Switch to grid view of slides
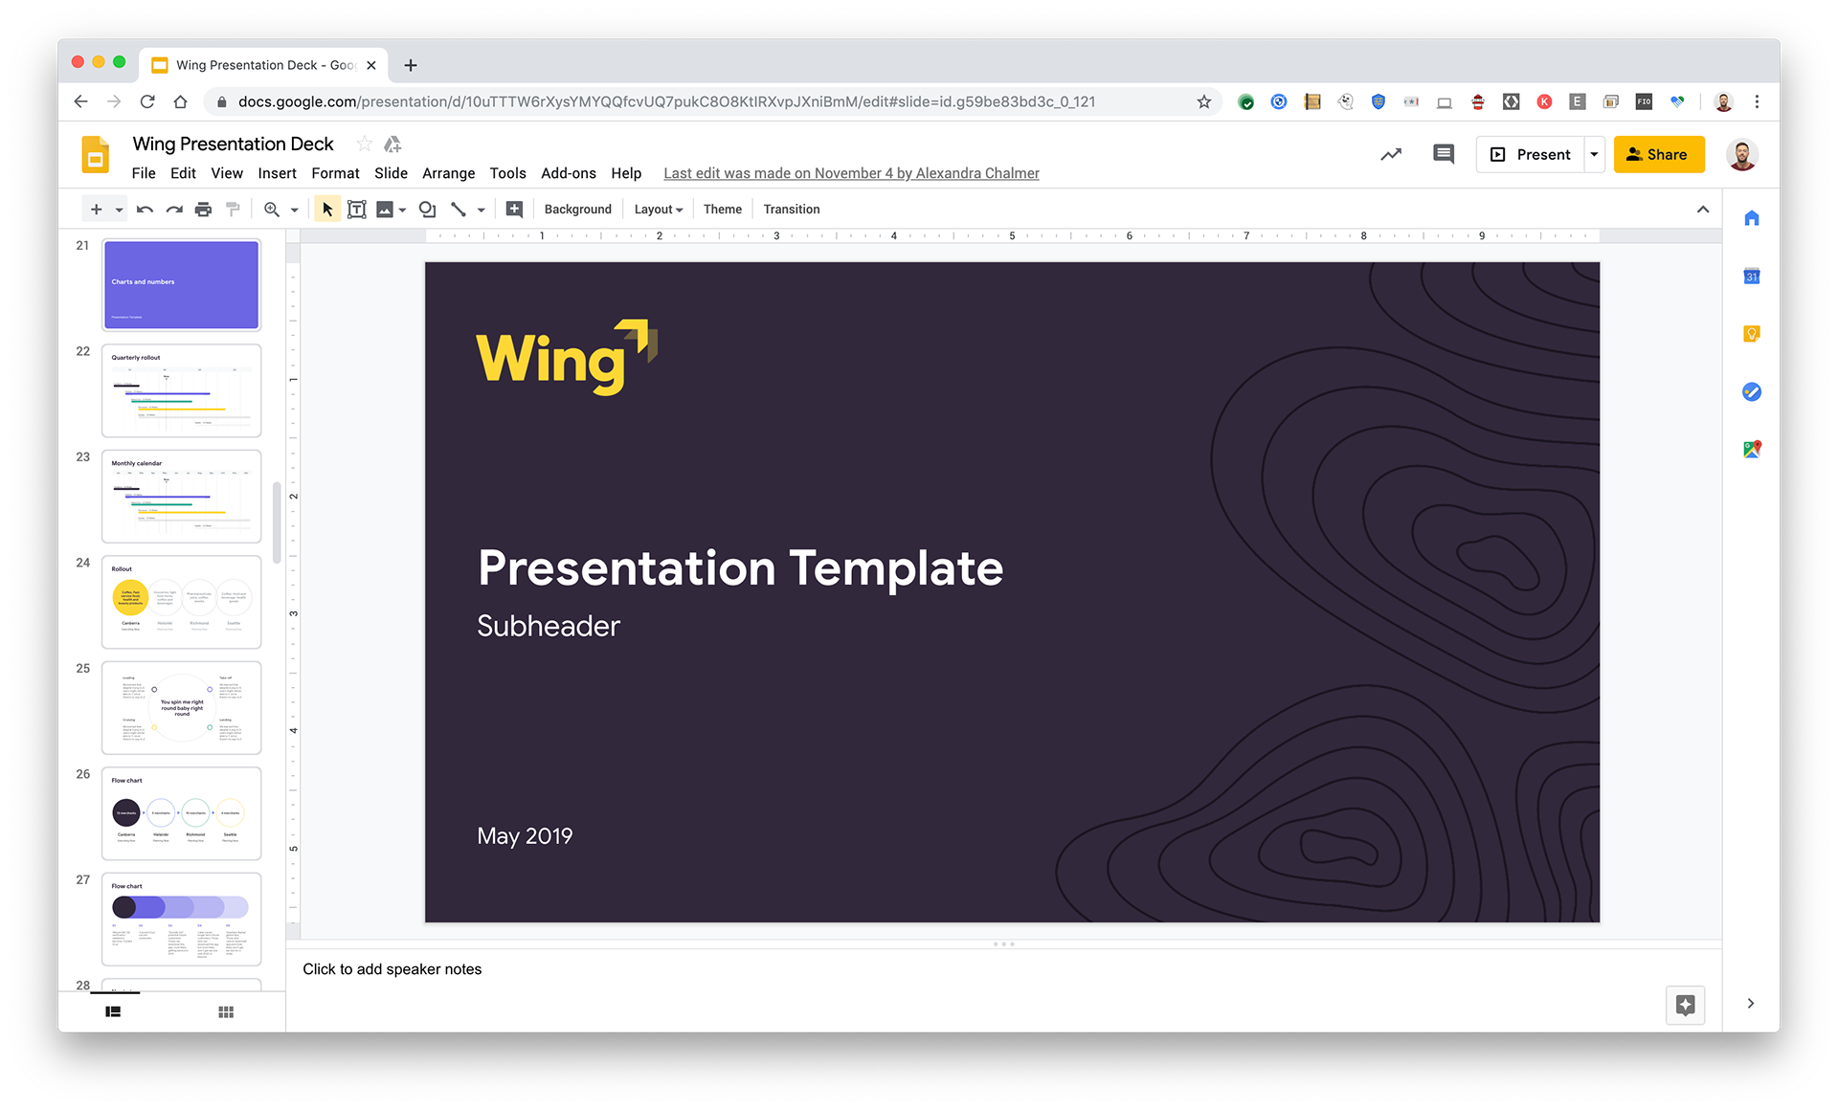 coord(226,1012)
